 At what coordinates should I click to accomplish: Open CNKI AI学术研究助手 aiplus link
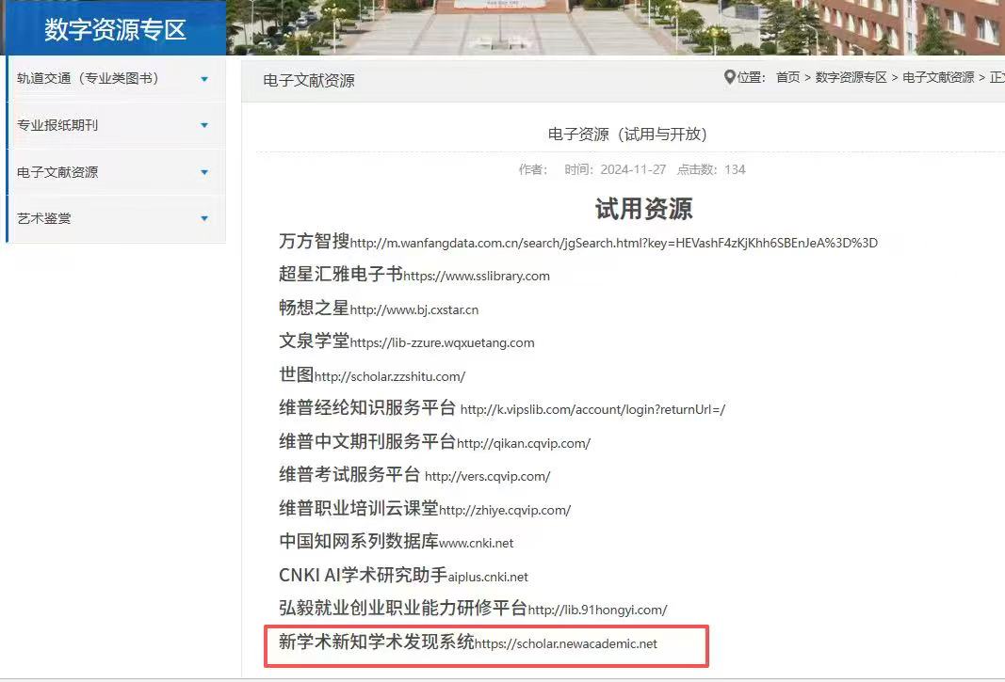coord(488,577)
